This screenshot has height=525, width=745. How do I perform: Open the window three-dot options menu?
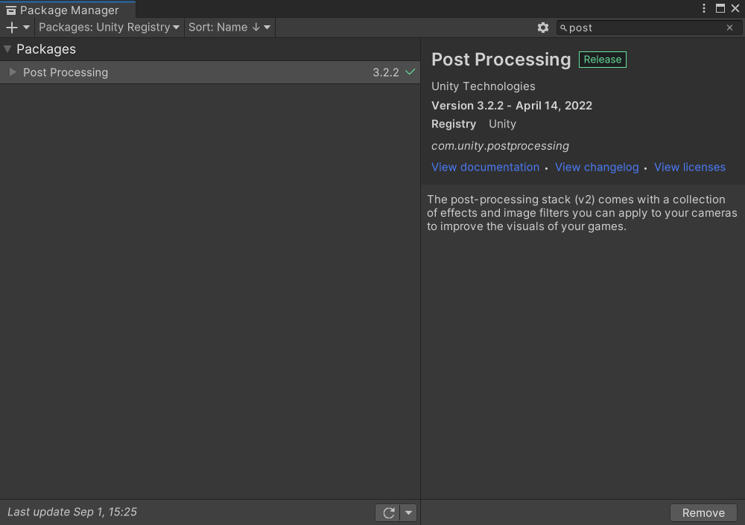click(x=704, y=8)
